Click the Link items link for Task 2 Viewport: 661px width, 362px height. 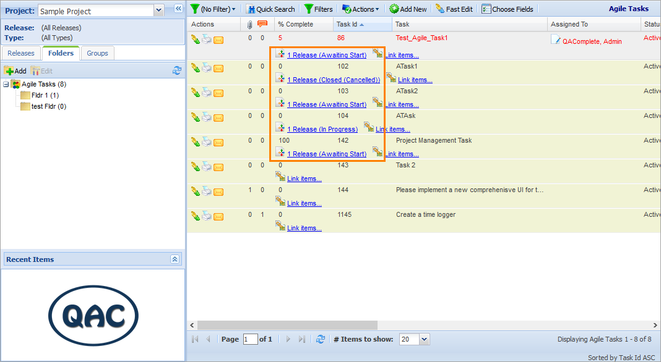click(304, 178)
